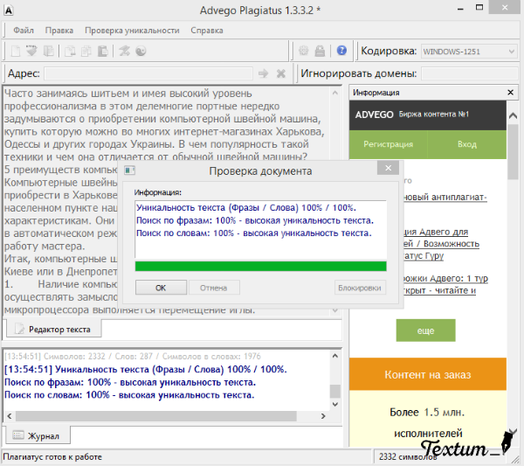Switch to the Журнал tab
Screen dimensions: 524x466
pos(38,435)
